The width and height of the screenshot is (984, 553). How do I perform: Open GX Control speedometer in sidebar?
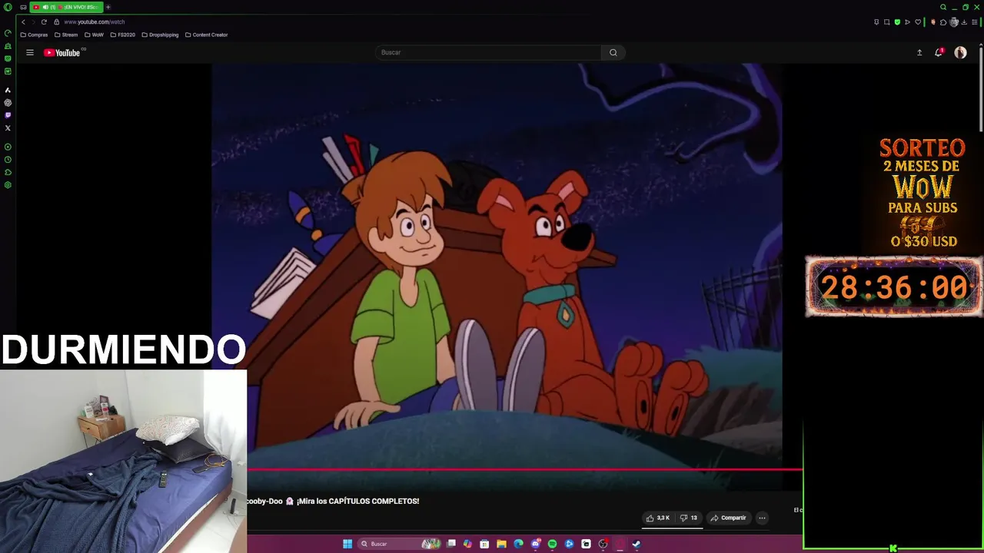[x=8, y=33]
